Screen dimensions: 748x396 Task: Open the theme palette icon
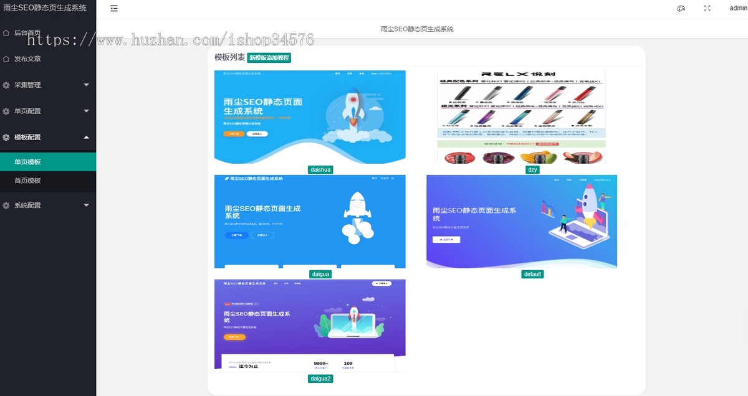681,9
